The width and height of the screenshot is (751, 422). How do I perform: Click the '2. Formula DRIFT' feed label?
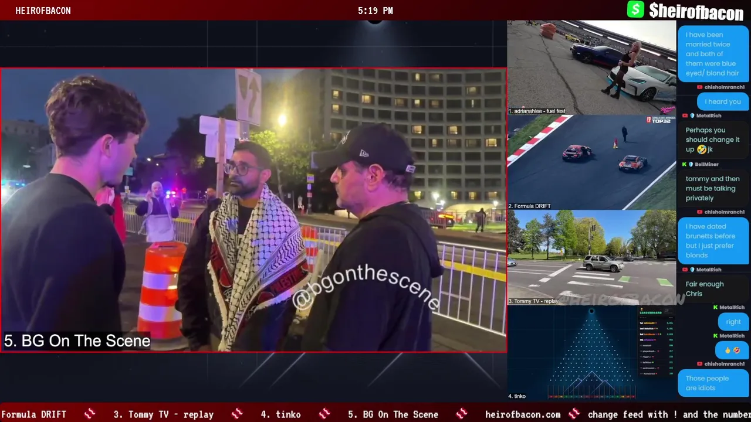pos(531,206)
